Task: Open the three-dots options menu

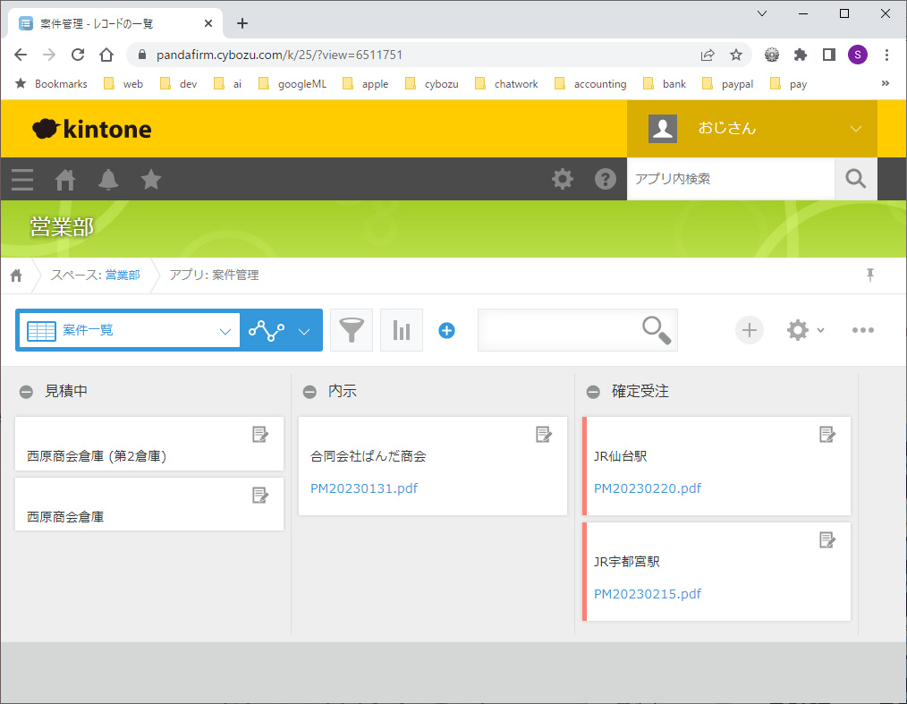Action: (862, 330)
